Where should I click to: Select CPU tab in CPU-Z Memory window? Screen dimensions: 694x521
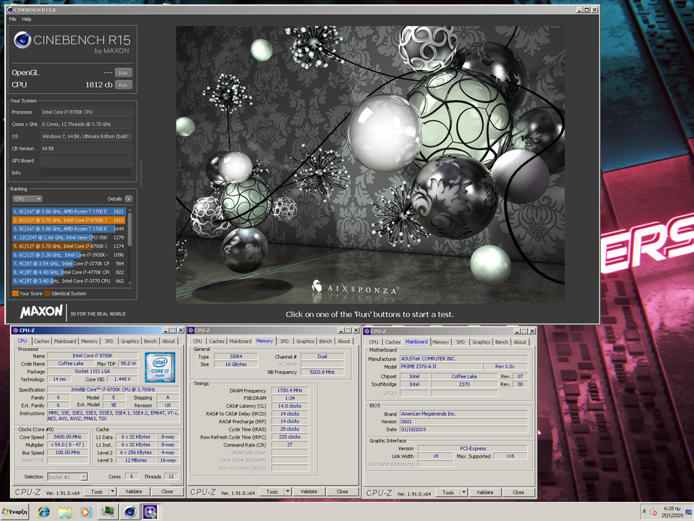(x=197, y=341)
